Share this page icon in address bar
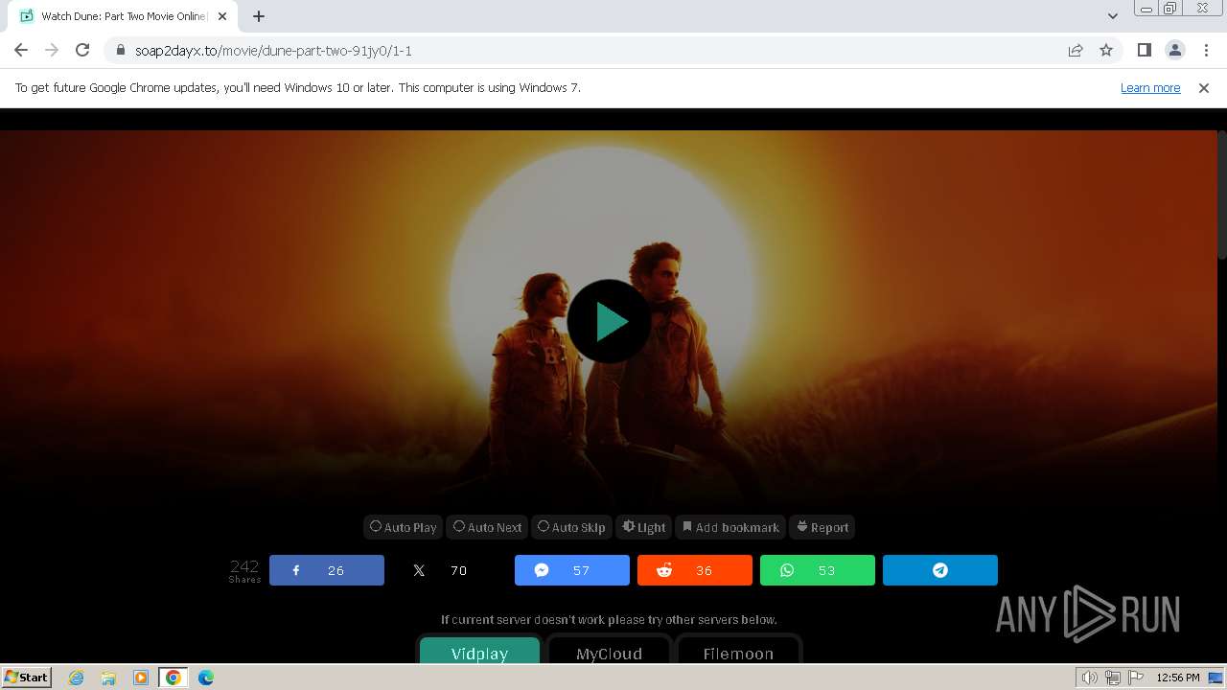Screen dimensions: 1227x690 pyautogui.click(x=1076, y=50)
